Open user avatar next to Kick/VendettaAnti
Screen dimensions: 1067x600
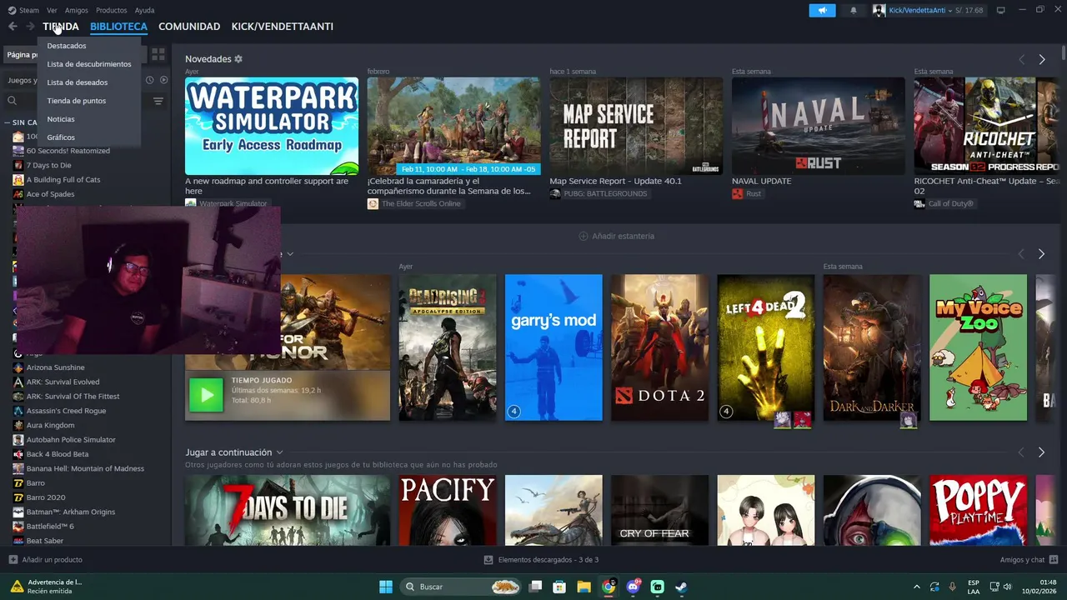[x=879, y=10]
